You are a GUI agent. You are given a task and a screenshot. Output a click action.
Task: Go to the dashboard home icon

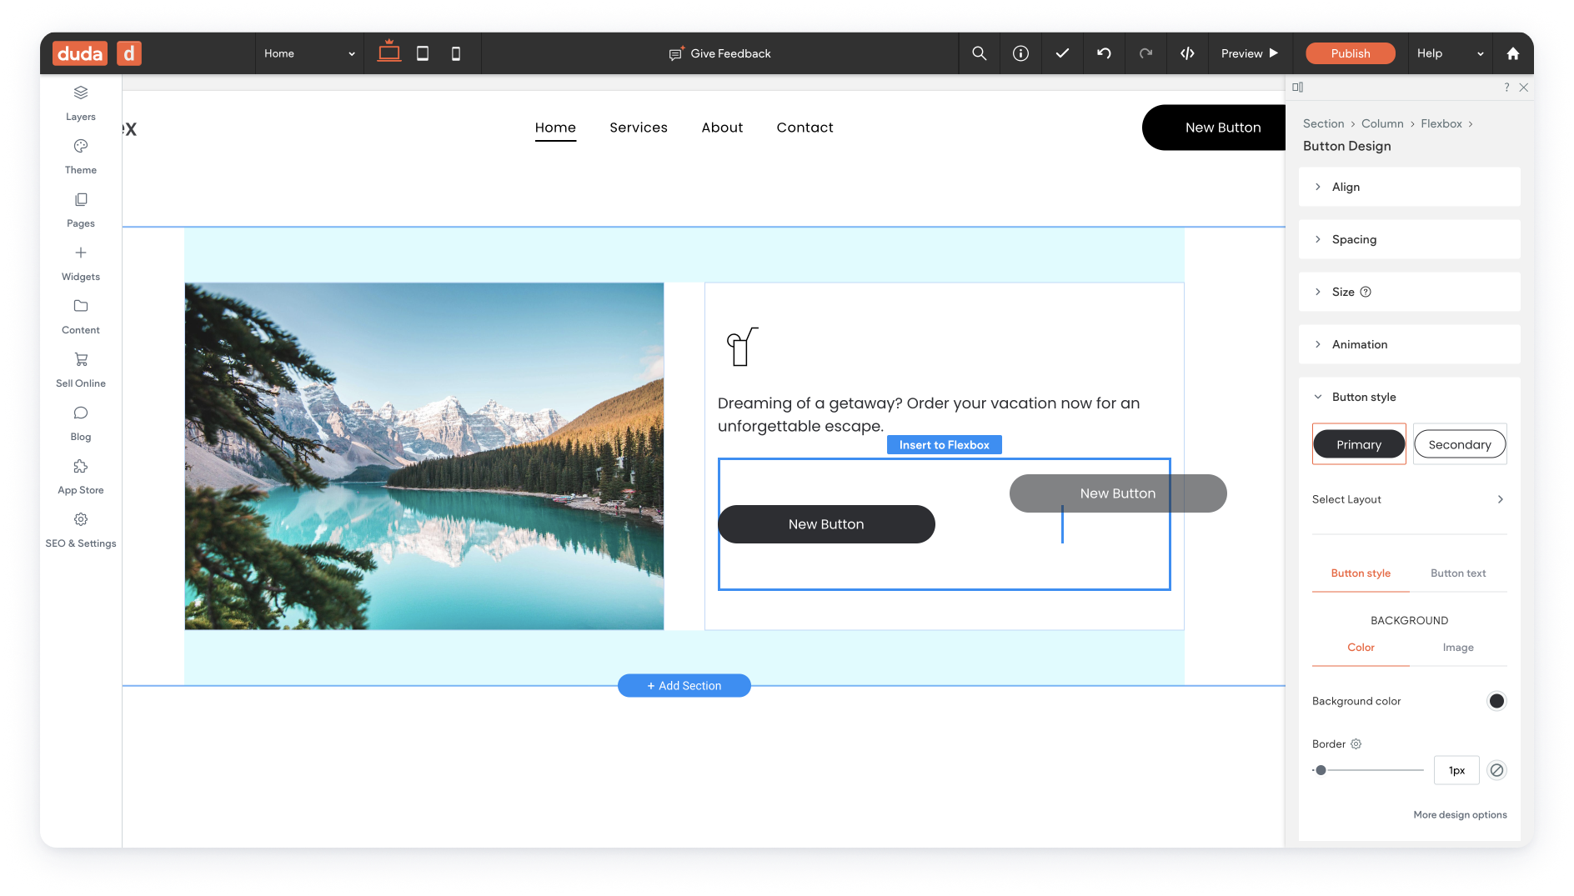1513,53
